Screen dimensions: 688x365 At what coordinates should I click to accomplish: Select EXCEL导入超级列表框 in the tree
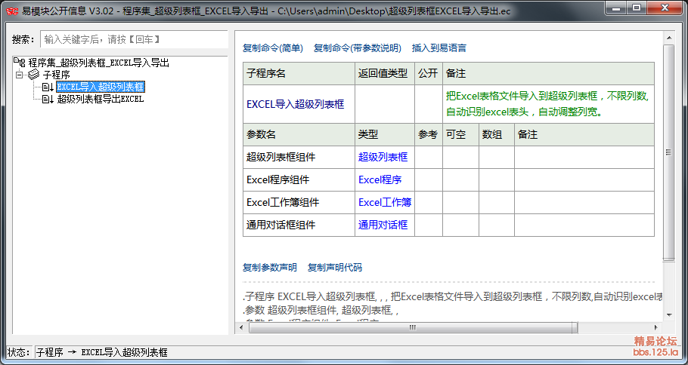coord(101,87)
